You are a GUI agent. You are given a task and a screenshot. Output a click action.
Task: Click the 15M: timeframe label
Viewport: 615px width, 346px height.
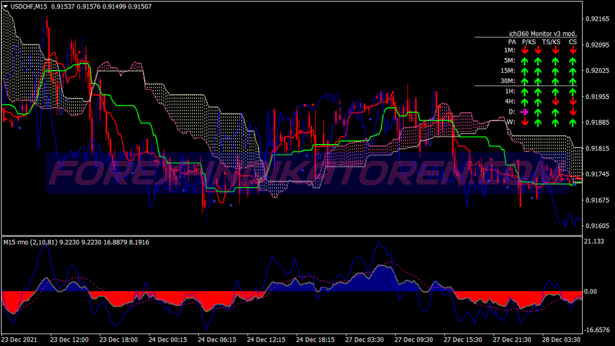pos(508,71)
